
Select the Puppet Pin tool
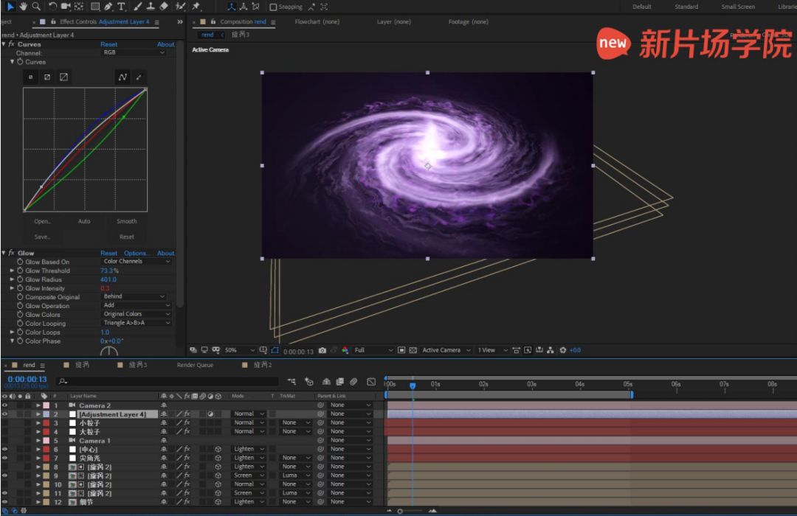coord(196,7)
